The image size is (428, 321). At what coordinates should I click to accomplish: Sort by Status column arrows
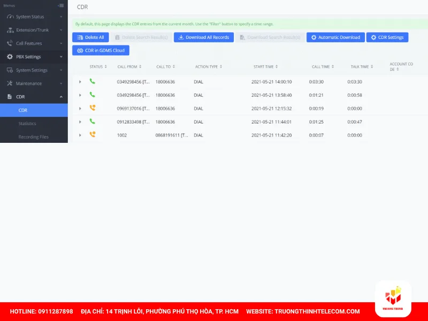click(x=105, y=66)
